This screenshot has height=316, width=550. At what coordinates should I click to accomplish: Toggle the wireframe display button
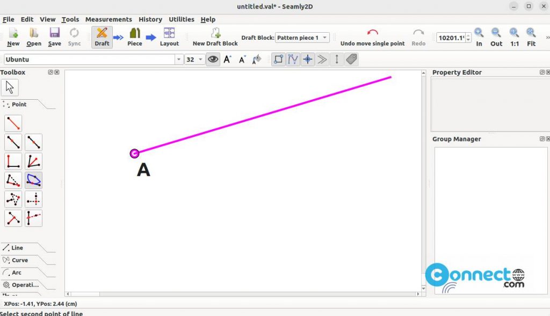point(278,59)
